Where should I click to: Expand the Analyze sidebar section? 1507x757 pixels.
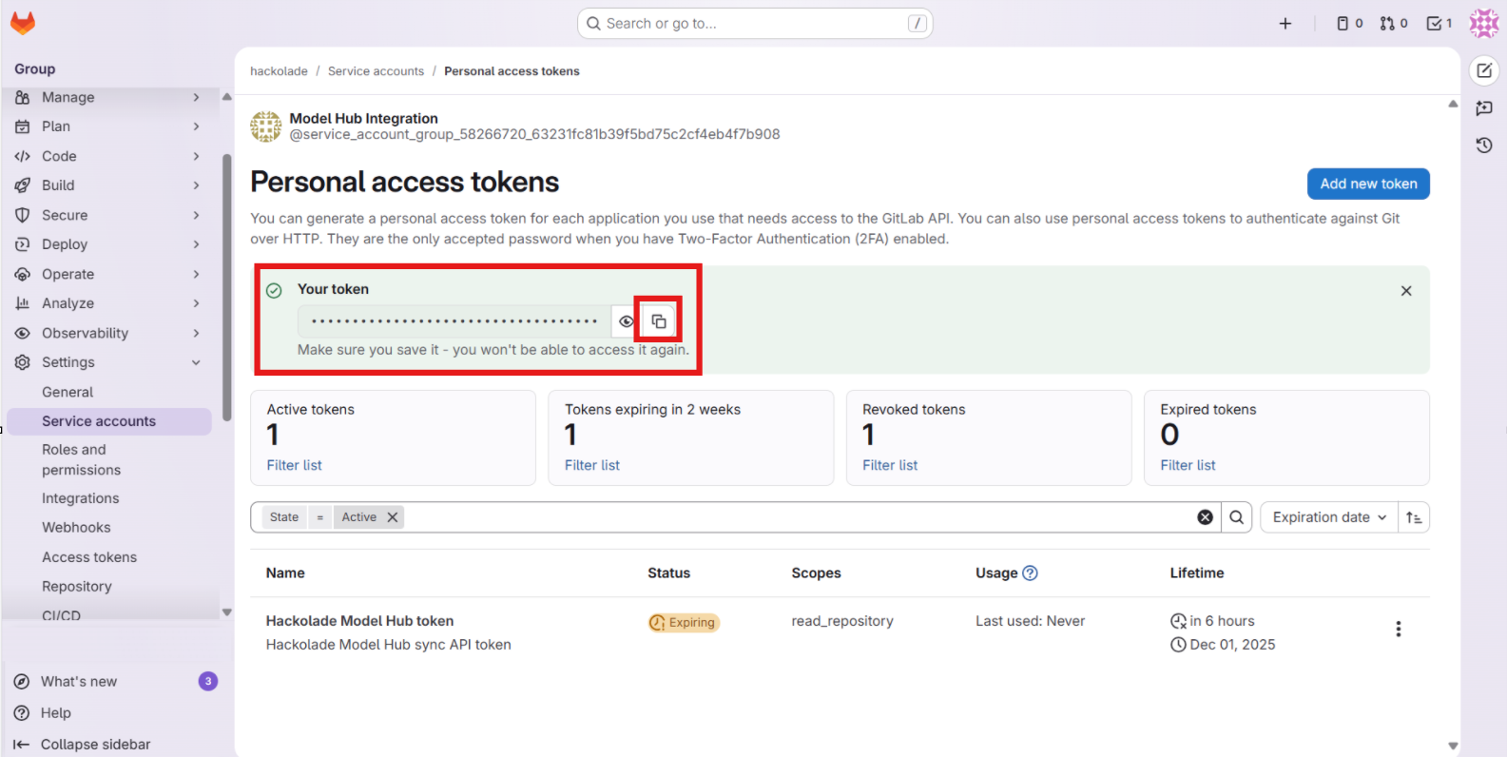pyautogui.click(x=109, y=303)
